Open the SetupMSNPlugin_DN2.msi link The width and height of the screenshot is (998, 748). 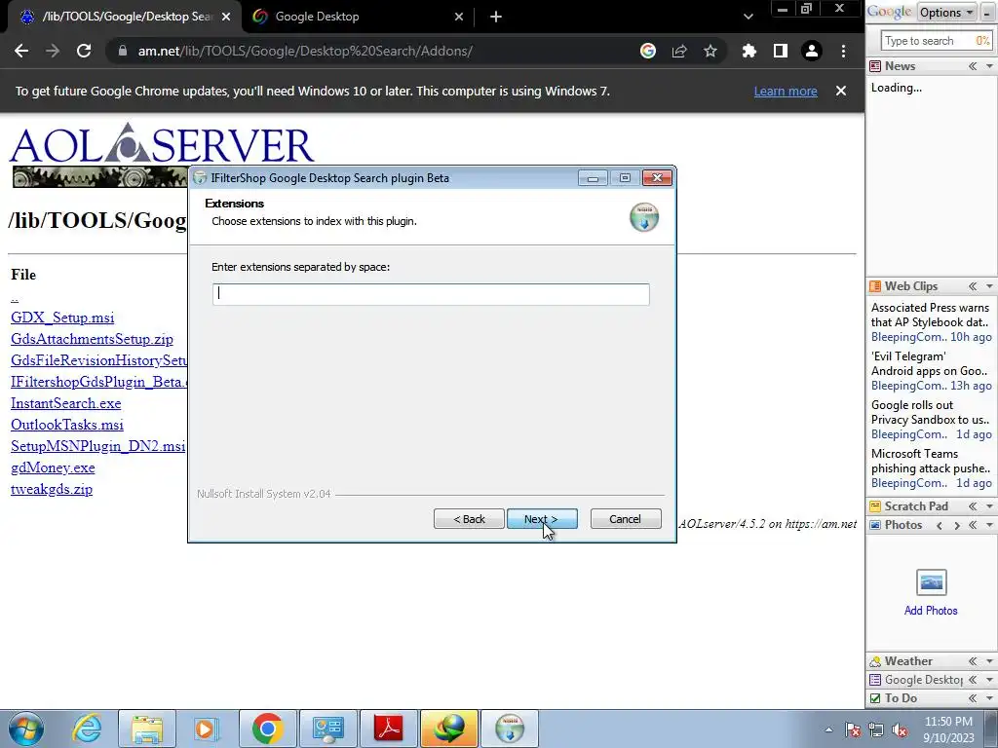98,446
